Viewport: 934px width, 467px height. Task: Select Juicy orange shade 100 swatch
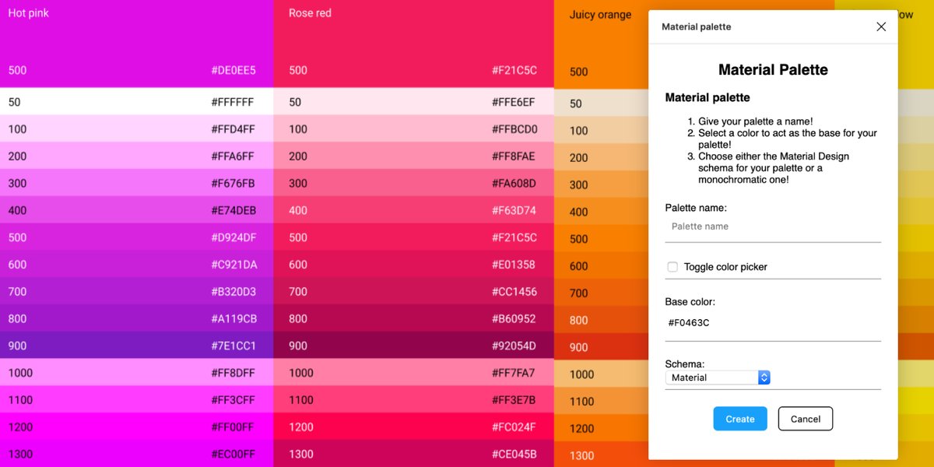point(599,130)
